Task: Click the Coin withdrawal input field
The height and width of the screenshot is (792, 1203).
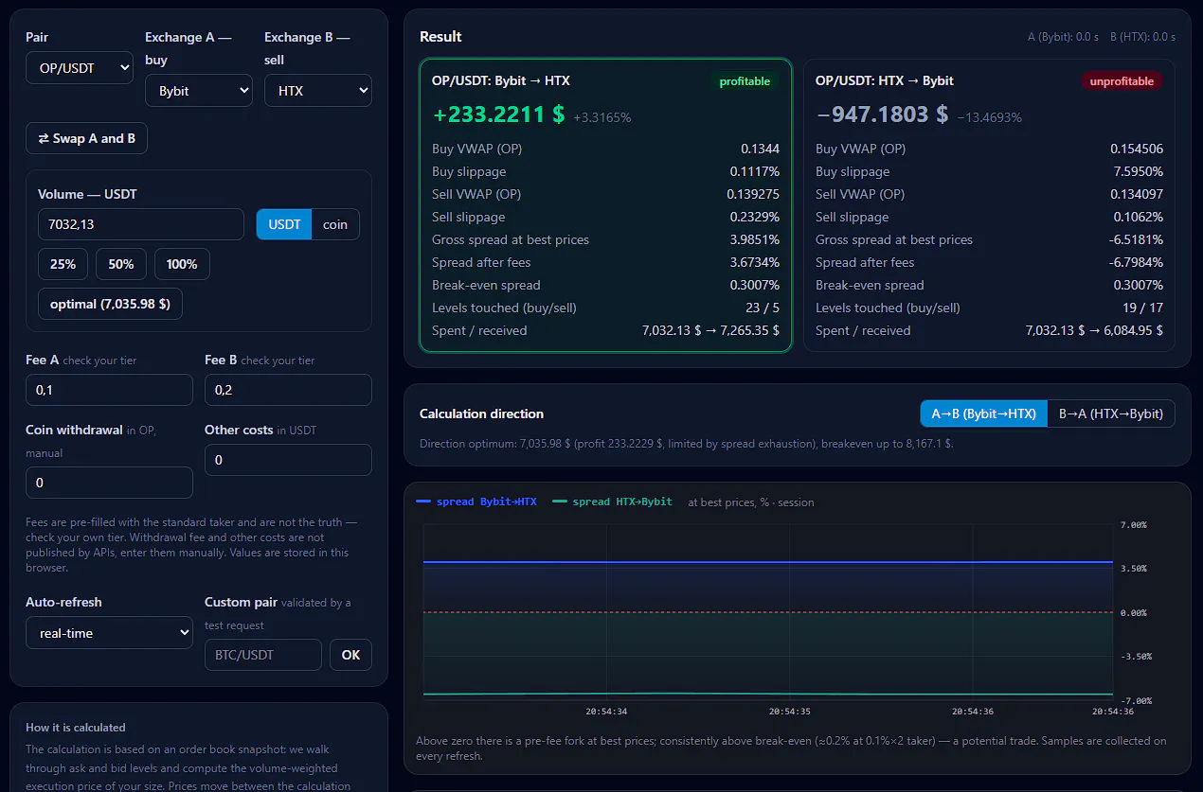Action: coord(109,483)
